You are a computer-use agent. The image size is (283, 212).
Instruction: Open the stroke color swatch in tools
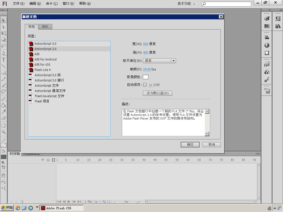coord(3,145)
